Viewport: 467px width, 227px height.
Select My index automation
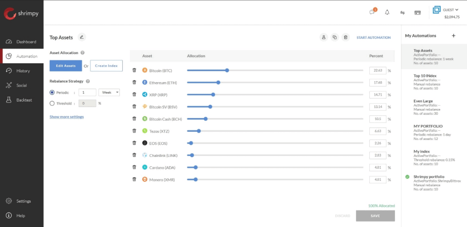[x=434, y=158]
